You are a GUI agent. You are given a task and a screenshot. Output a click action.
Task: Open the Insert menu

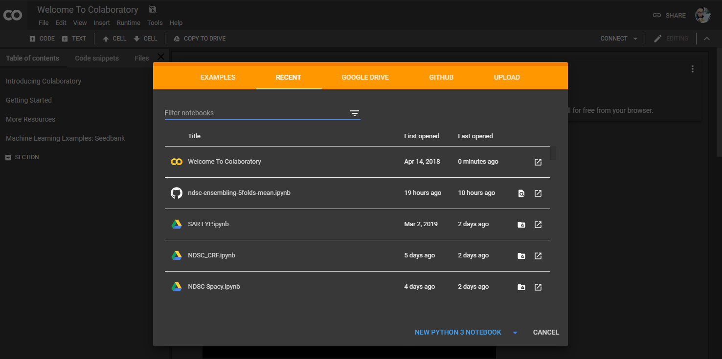click(x=102, y=23)
